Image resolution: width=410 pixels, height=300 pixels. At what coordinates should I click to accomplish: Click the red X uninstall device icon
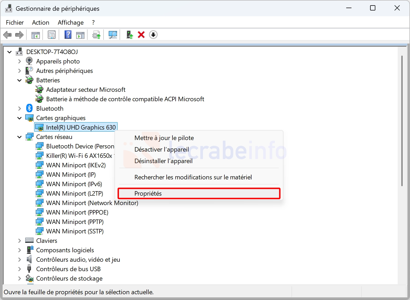click(x=141, y=35)
